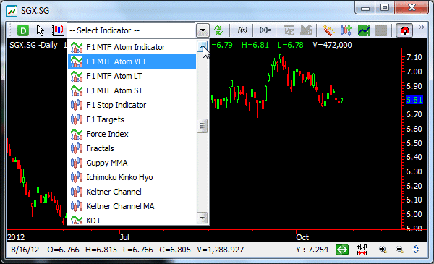Click the icon beside Fractals

point(77,148)
